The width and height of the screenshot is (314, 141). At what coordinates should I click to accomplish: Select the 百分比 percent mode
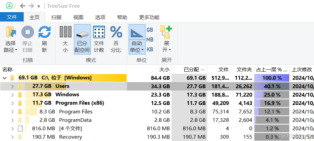coord(116,39)
